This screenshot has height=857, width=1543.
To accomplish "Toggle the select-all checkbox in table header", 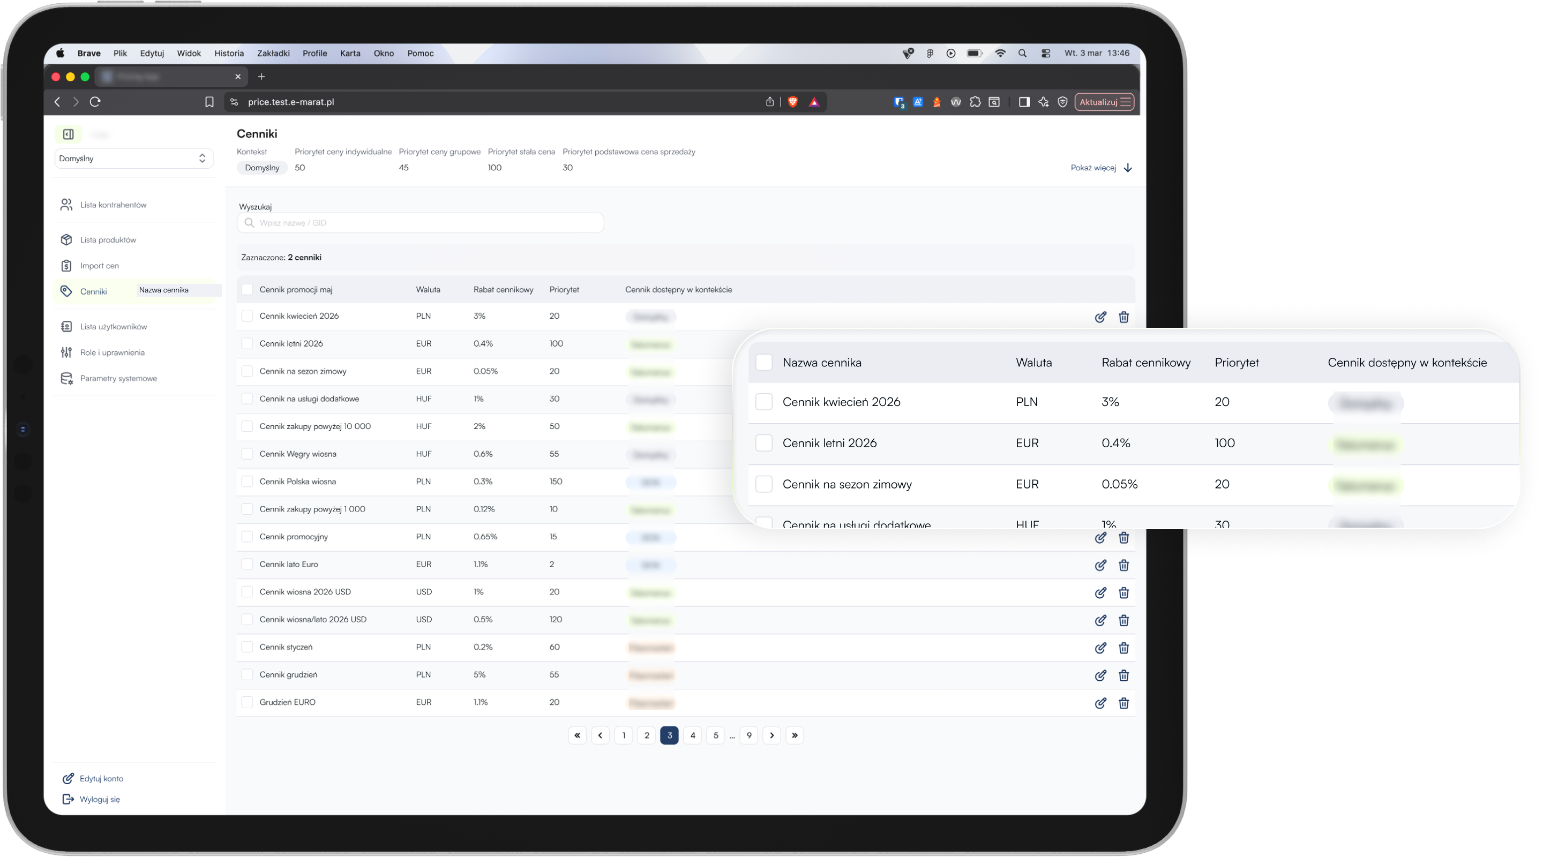I will click(x=247, y=290).
